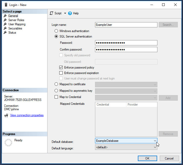Image resolution: width=183 pixels, height=165 pixels.
Task: Enable Enforce password expiration checkbox
Action: 61,73
